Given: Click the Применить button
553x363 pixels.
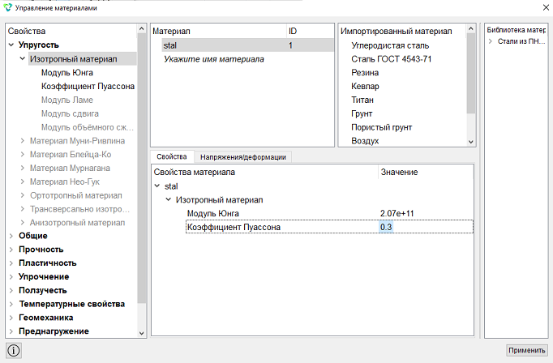Looking at the screenshot, I should pyautogui.click(x=526, y=350).
